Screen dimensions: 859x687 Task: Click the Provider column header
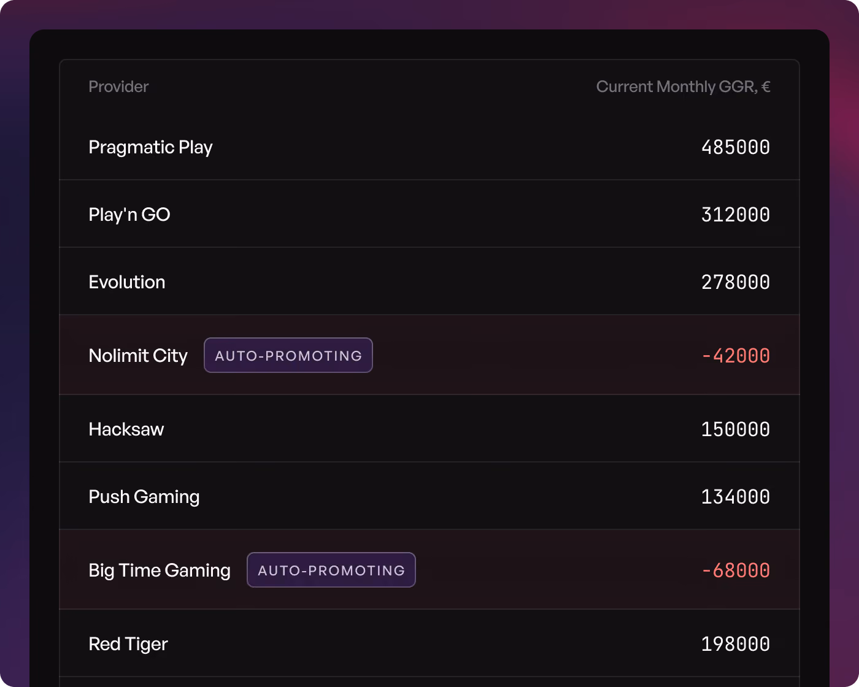[118, 86]
